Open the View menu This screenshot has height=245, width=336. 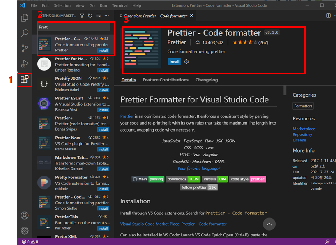click(x=80, y=6)
